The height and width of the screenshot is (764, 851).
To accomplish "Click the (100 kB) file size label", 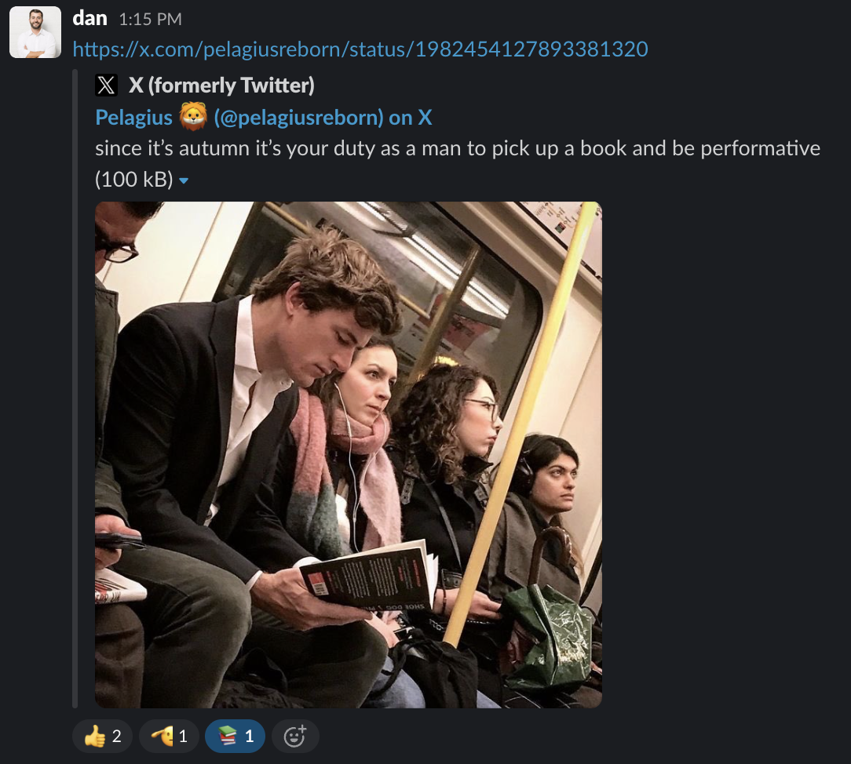I will (x=133, y=180).
